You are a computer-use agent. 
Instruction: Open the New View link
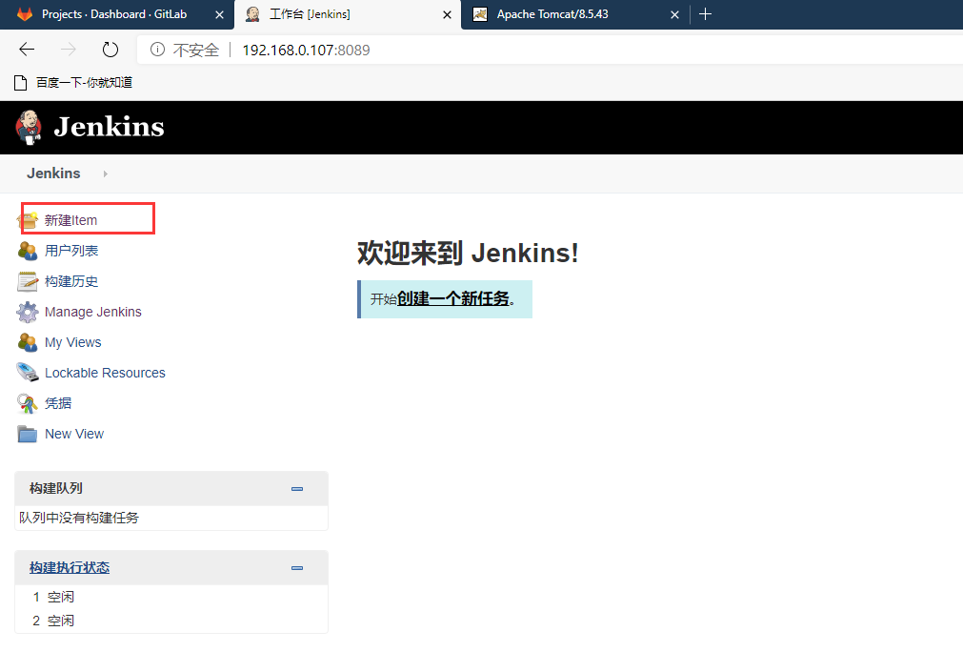(x=74, y=434)
